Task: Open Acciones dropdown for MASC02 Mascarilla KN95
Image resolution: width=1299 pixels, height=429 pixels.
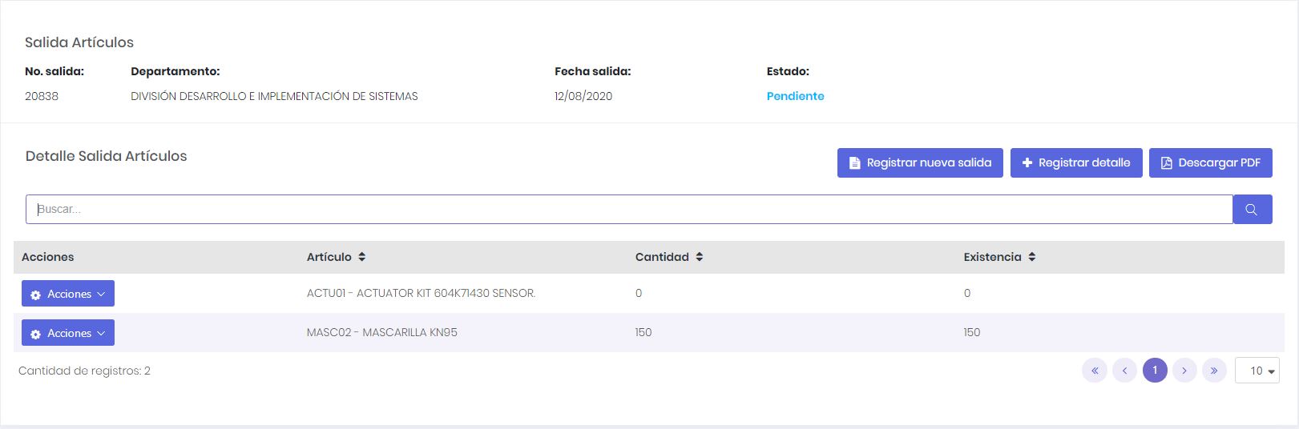Action: coord(68,333)
